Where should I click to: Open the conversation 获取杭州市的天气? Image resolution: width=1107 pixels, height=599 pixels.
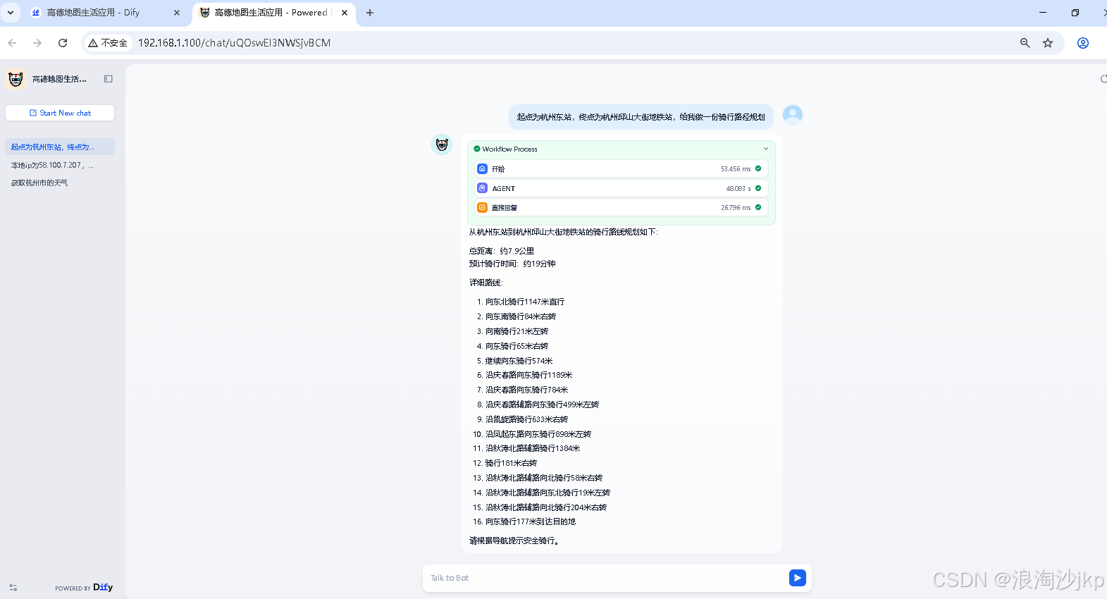60,183
